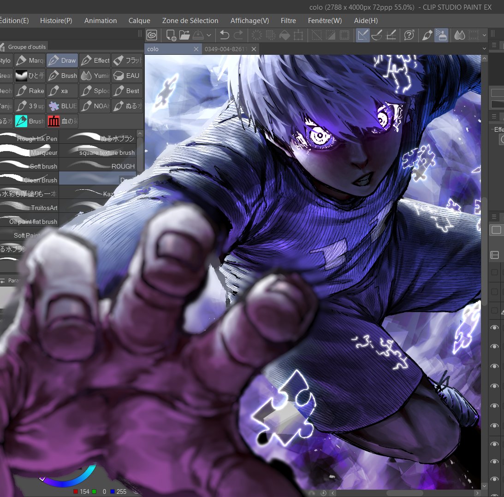Open the Animation menu

(100, 21)
